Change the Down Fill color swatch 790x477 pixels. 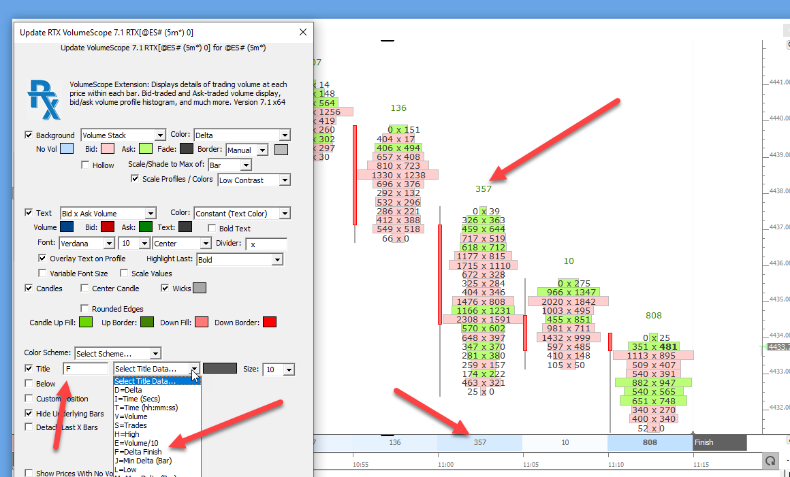click(x=202, y=322)
